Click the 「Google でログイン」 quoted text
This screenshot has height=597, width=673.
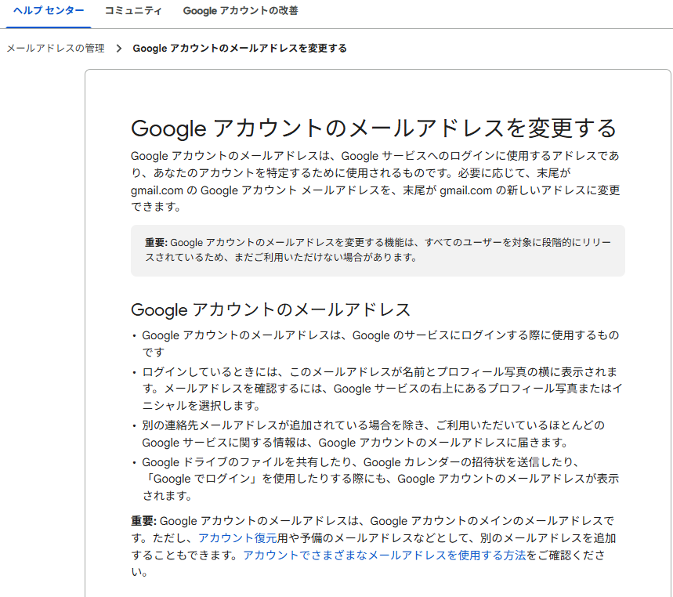(x=197, y=479)
